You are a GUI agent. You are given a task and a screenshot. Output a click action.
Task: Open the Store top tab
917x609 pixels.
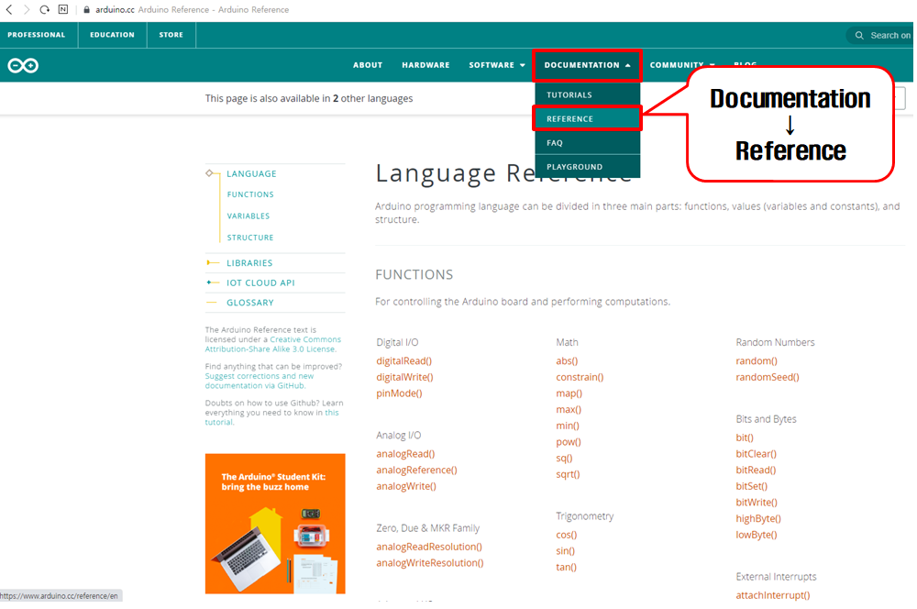[x=171, y=35]
